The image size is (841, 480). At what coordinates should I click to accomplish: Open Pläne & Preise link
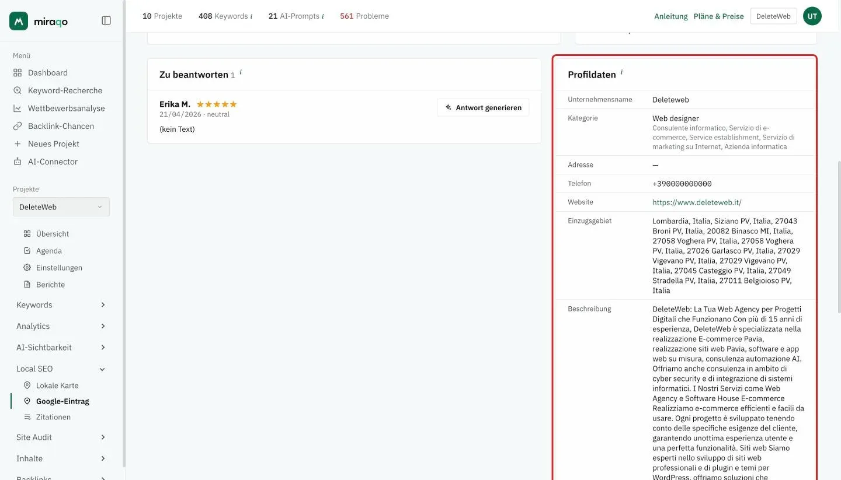point(719,16)
